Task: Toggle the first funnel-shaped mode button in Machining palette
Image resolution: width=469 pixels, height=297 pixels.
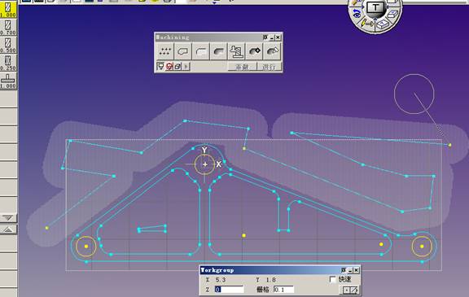Action: (160, 67)
